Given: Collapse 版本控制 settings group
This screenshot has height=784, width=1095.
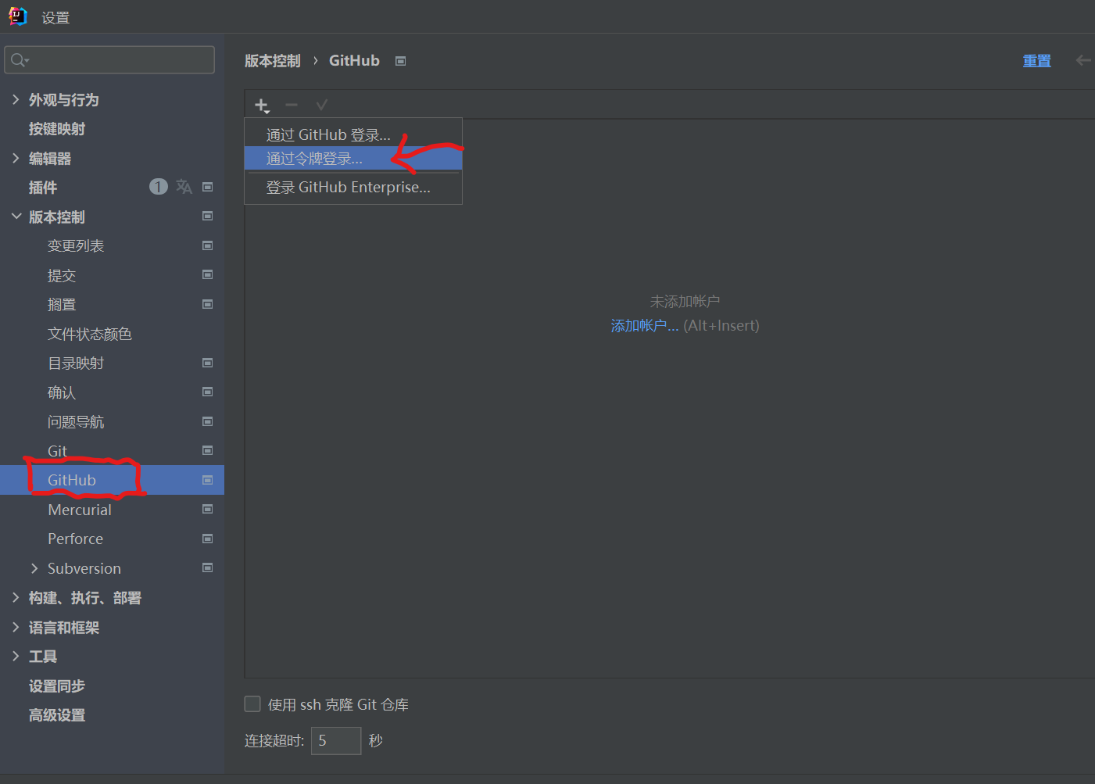Looking at the screenshot, I should (16, 217).
